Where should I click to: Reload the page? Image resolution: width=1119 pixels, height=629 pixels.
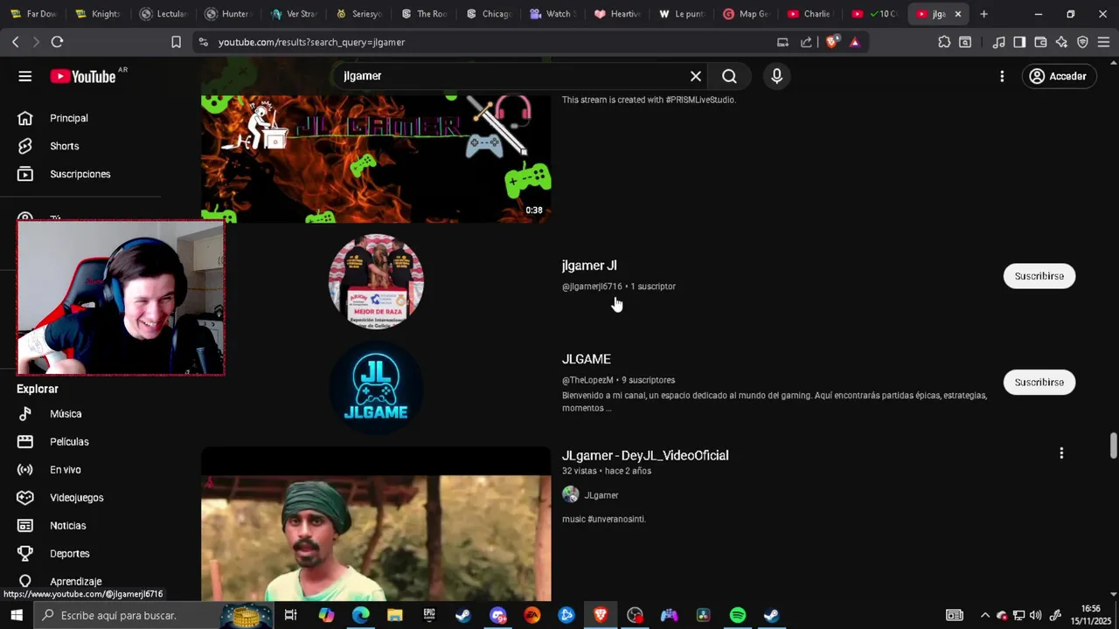(57, 42)
